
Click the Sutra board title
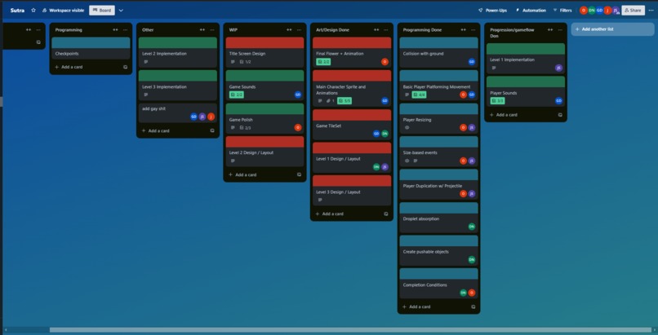tap(17, 11)
